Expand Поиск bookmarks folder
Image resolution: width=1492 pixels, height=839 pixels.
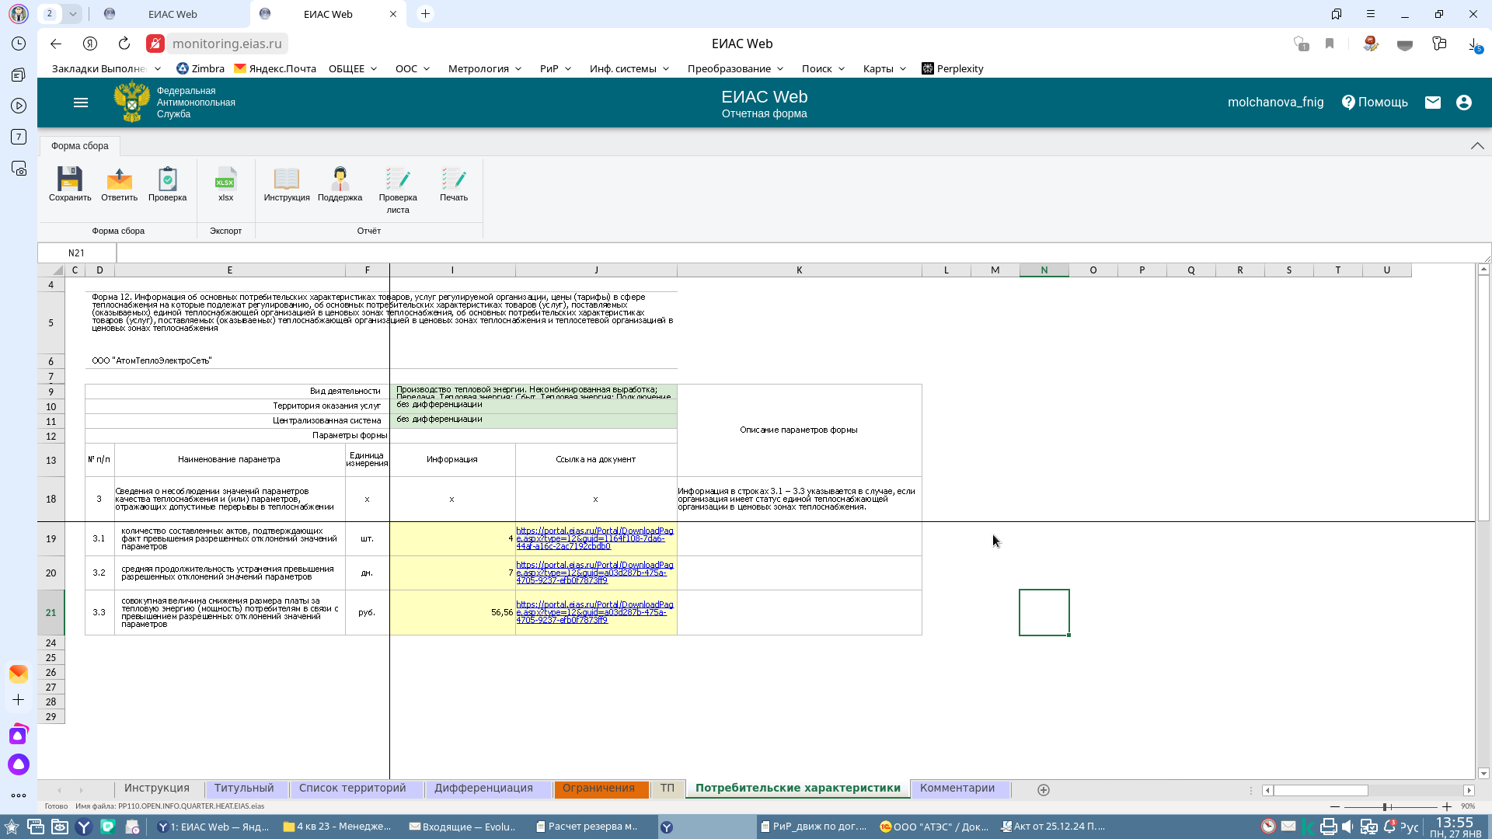click(x=823, y=68)
